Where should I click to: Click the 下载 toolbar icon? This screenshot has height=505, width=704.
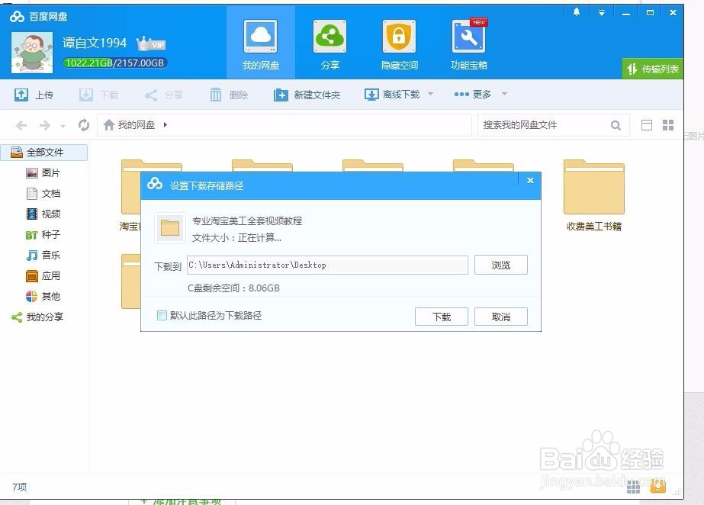point(85,95)
